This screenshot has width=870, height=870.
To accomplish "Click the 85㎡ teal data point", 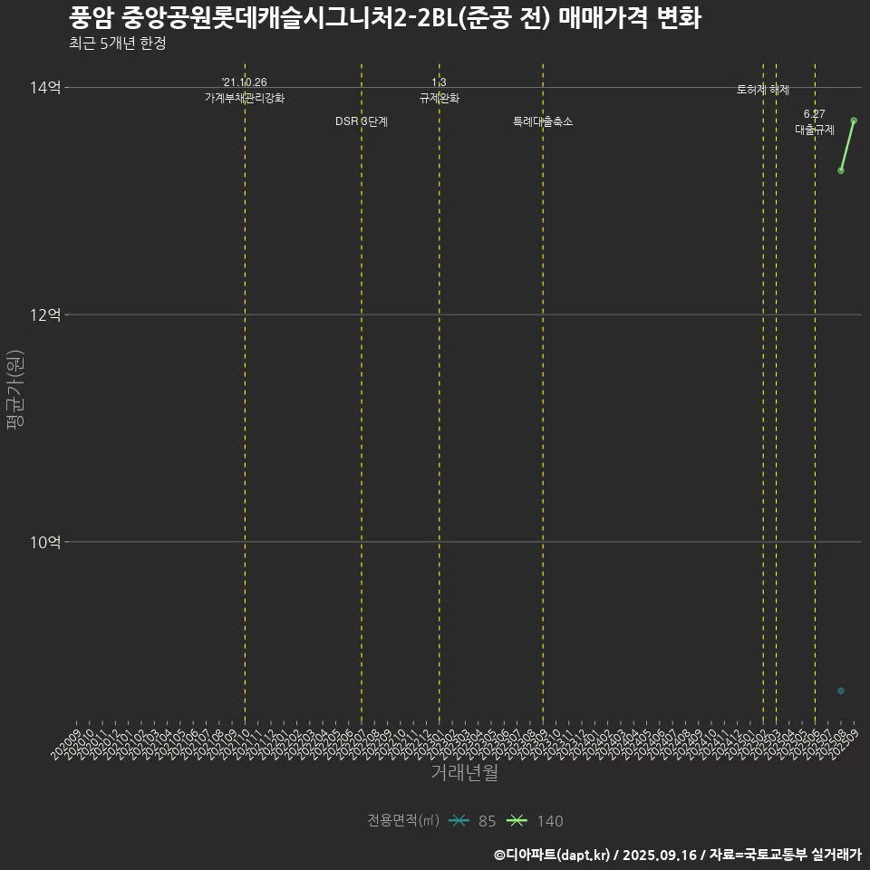I will (841, 691).
